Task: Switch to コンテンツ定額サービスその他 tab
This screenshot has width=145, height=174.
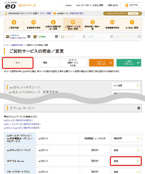Action: (x=73, y=63)
